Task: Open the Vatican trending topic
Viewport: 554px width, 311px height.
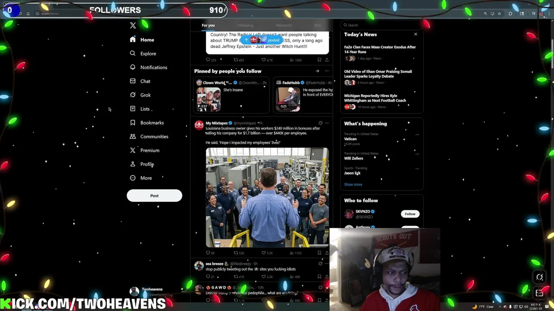Action: click(350, 139)
